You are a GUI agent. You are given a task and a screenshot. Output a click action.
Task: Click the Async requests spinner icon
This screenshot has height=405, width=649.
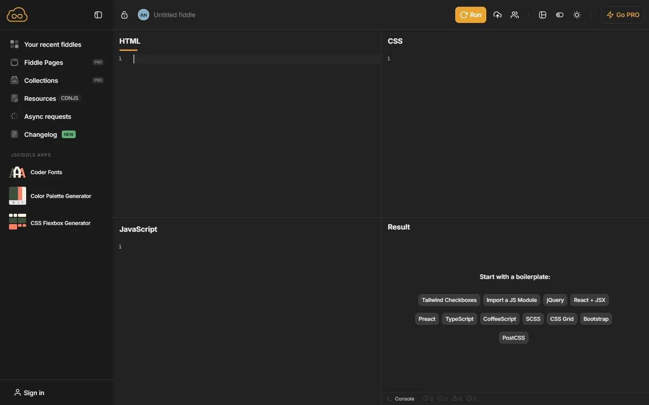click(x=14, y=116)
